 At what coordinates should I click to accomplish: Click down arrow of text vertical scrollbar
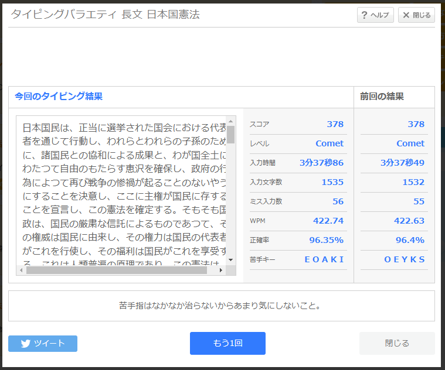pyautogui.click(x=230, y=260)
